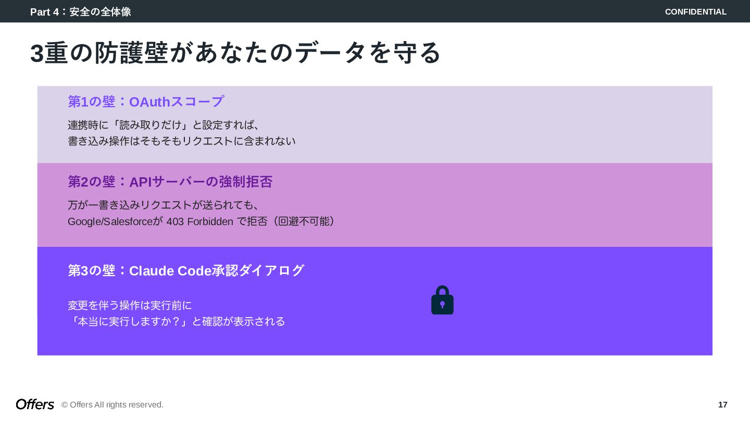Click the line 書き込み操作はそもそもリクエストに含まれない
This screenshot has height=421, width=750.
[182, 141]
